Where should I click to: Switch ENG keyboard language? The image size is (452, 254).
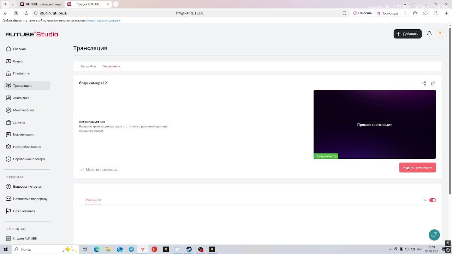[x=420, y=249]
